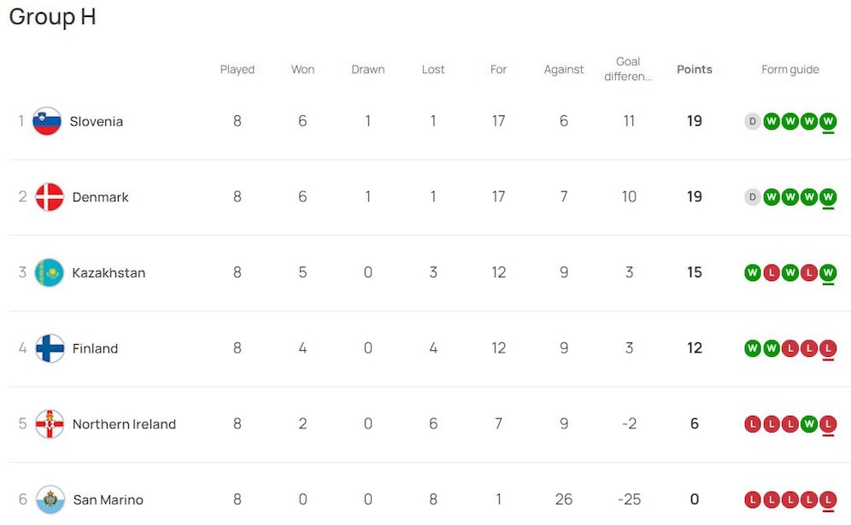851x525 pixels.
Task: Click the San Marino flag icon
Action: [50, 500]
